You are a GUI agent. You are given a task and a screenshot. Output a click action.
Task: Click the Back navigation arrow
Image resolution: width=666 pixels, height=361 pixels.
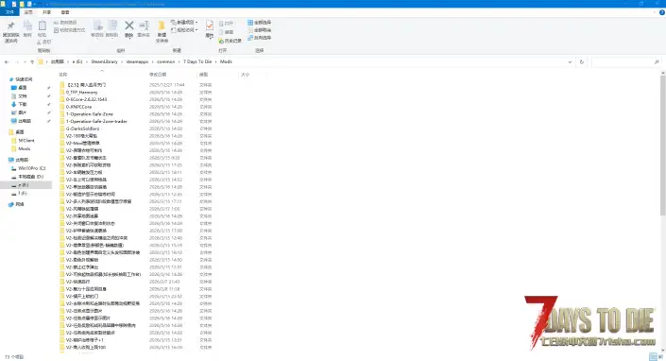coord(7,62)
